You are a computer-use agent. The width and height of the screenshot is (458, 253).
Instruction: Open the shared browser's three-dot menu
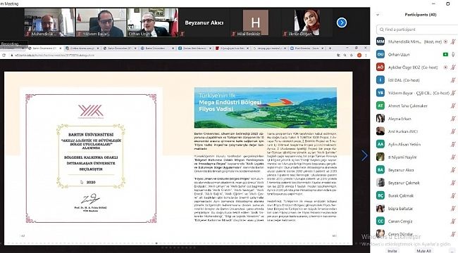tap(366, 55)
